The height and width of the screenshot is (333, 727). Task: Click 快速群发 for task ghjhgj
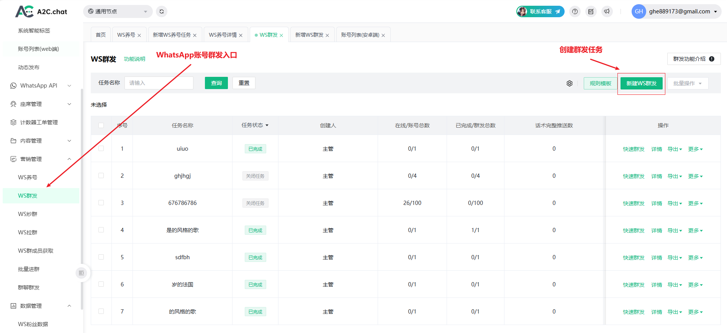[x=634, y=176]
